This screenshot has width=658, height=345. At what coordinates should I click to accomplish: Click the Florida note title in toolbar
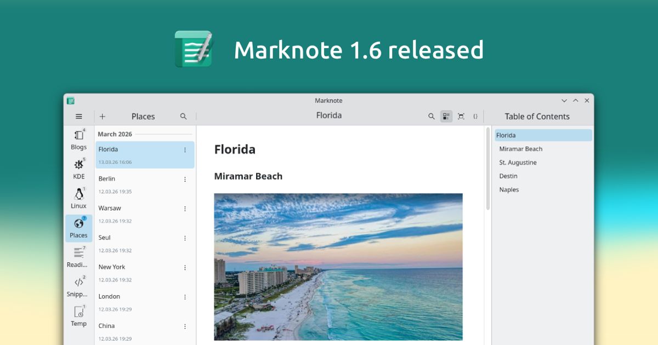329,116
